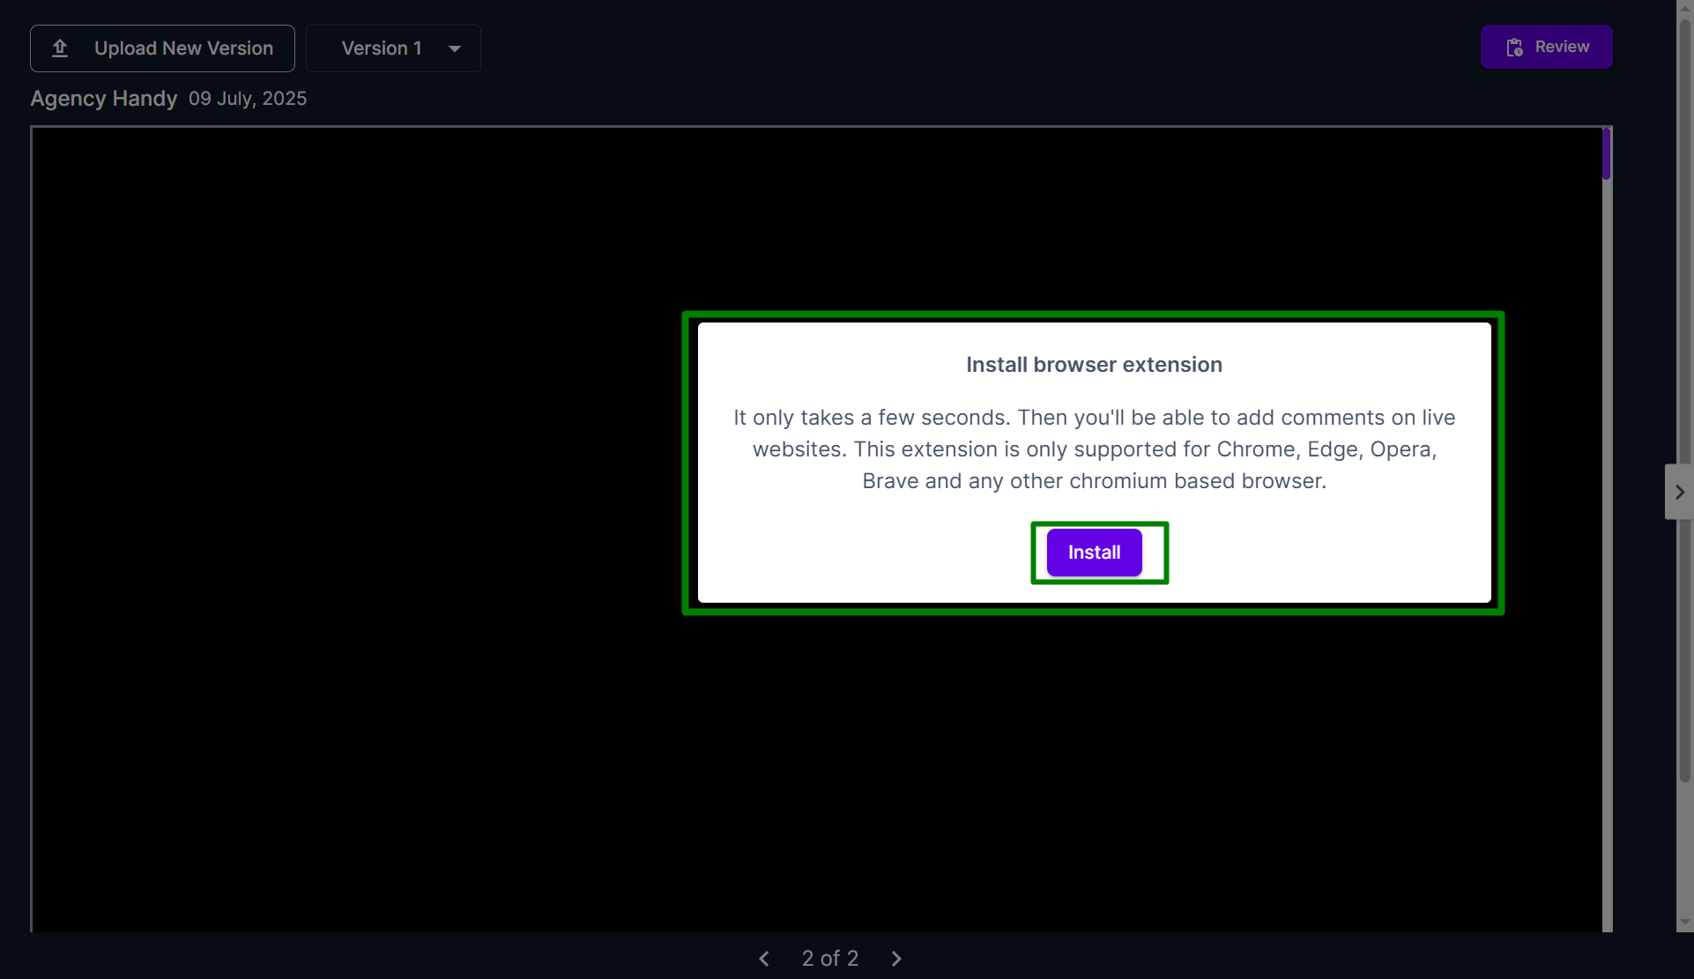This screenshot has width=1694, height=979.
Task: Click the Agency Handy title
Action: (x=104, y=99)
